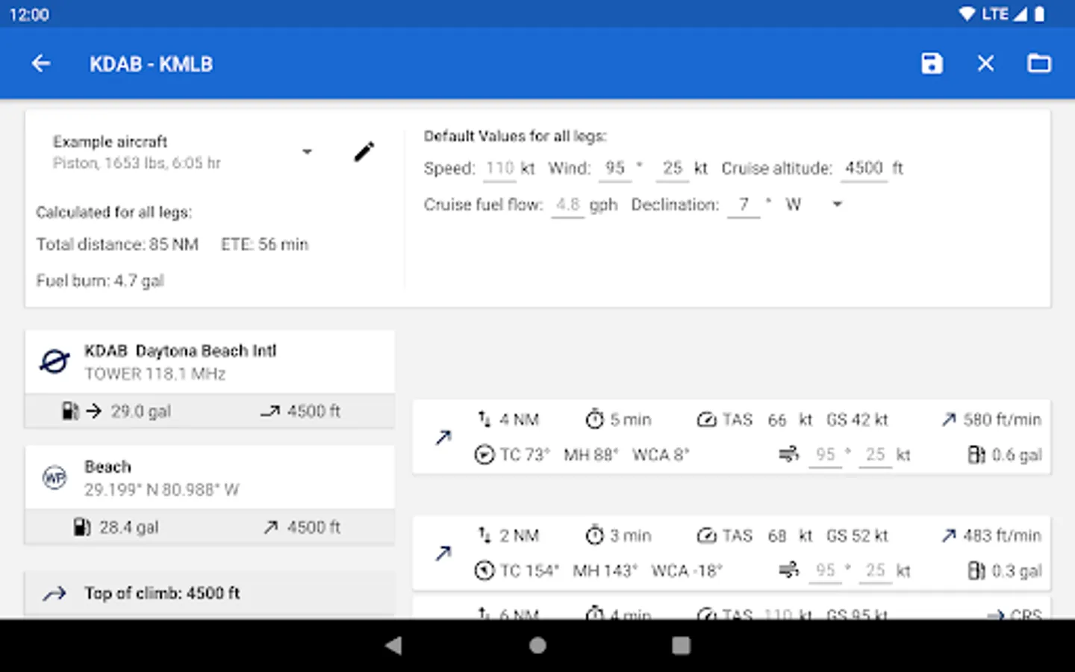This screenshot has width=1075, height=672.
Task: Tap the Android home circle button
Action: [x=537, y=645]
